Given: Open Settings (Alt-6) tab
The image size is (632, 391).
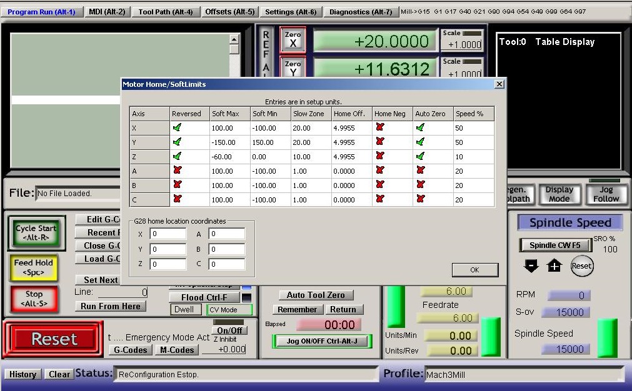Looking at the screenshot, I should click(291, 12).
